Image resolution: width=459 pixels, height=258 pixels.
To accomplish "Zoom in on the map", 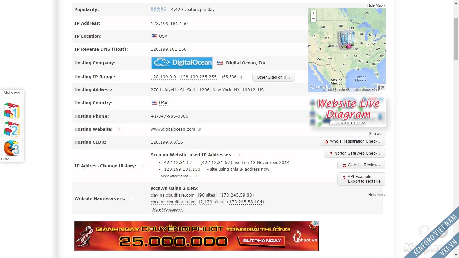I will [314, 13].
